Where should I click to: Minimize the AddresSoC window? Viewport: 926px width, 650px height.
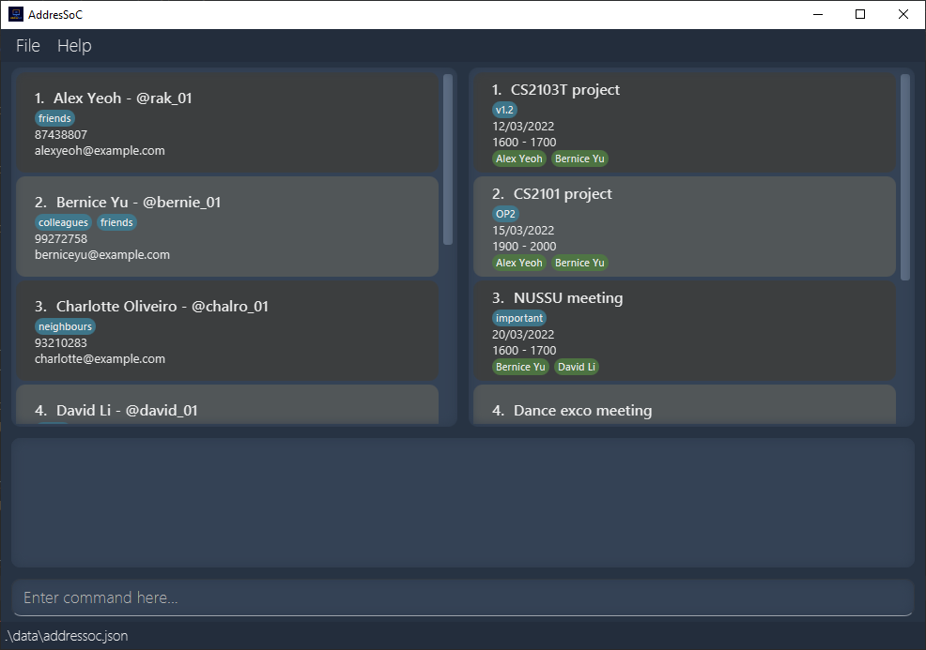click(818, 14)
